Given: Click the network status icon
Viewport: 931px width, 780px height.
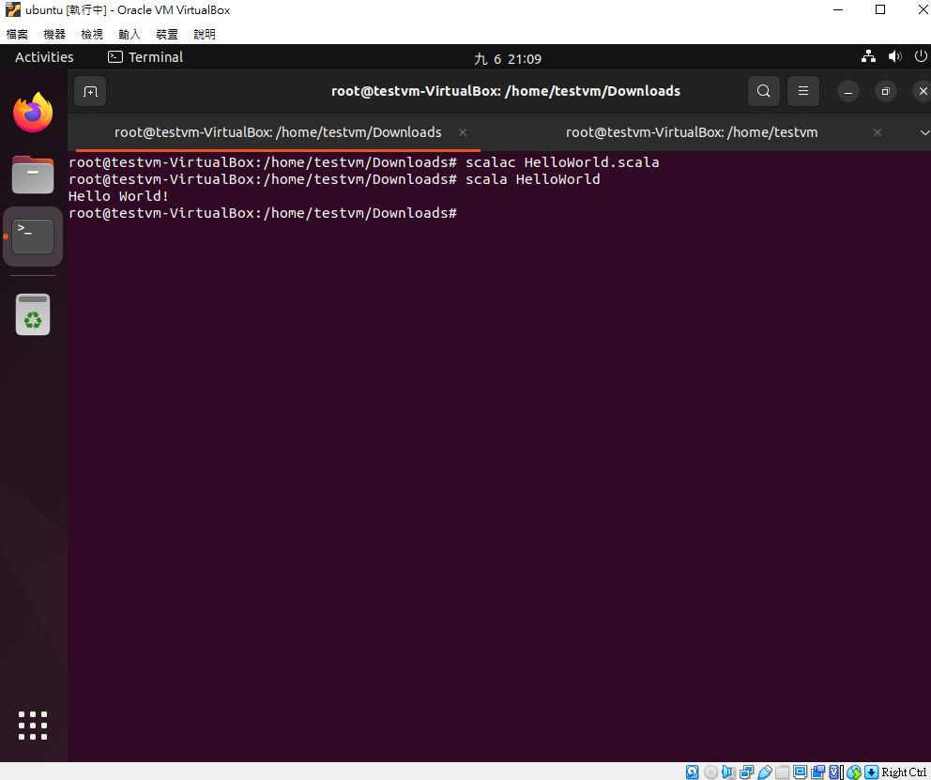Looking at the screenshot, I should 868,57.
